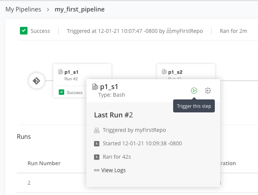Open my_first_pipeline breadcrumb item

coord(80,9)
